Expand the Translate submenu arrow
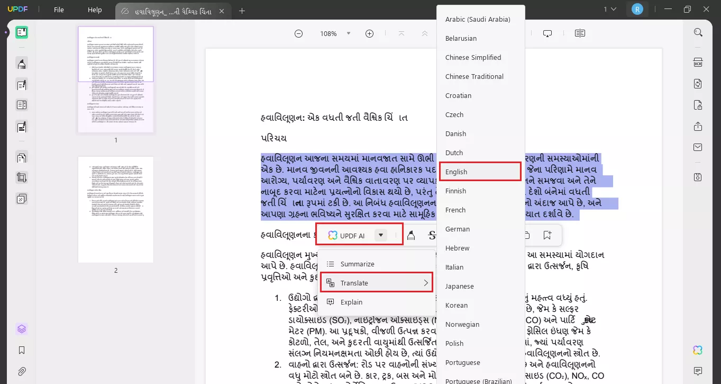Screen dimensions: 721x384 click(426, 283)
